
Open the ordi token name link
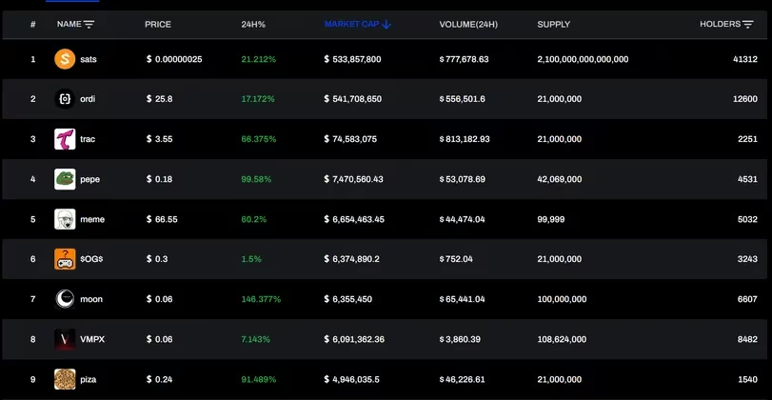[89, 99]
